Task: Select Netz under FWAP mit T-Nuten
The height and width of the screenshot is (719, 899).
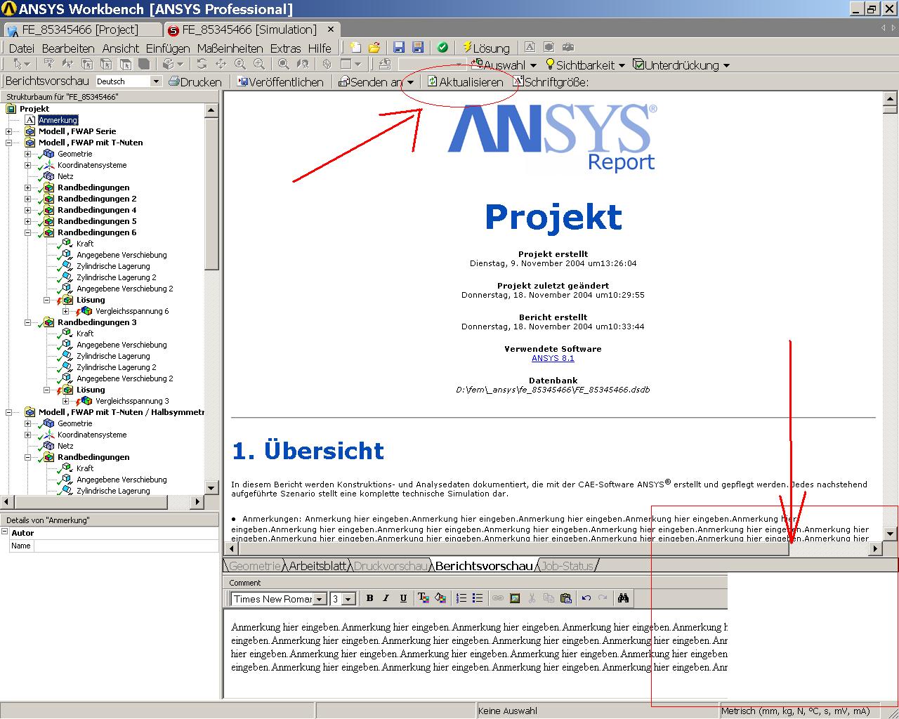Action: 65,176
